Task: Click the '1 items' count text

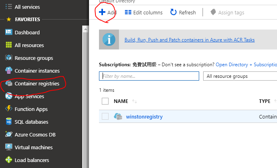Action: pyautogui.click(x=107, y=90)
